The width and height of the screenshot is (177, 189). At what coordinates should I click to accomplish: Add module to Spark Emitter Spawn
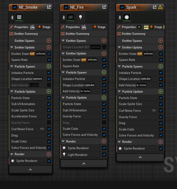tap(161, 40)
